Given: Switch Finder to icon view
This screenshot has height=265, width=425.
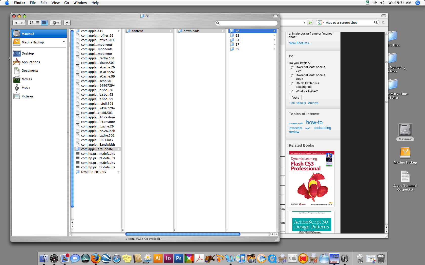Looking at the screenshot, I should click(x=32, y=23).
